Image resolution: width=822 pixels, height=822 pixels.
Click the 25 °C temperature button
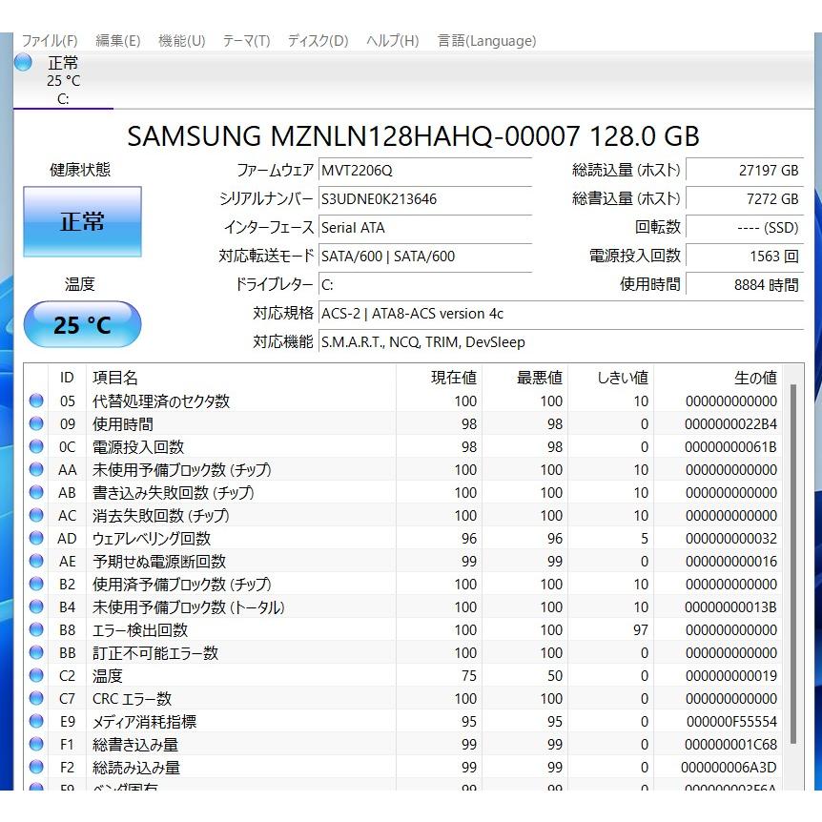click(82, 324)
